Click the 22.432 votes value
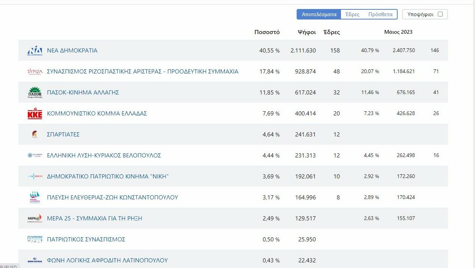This screenshot has width=475, height=268. pos(307,260)
